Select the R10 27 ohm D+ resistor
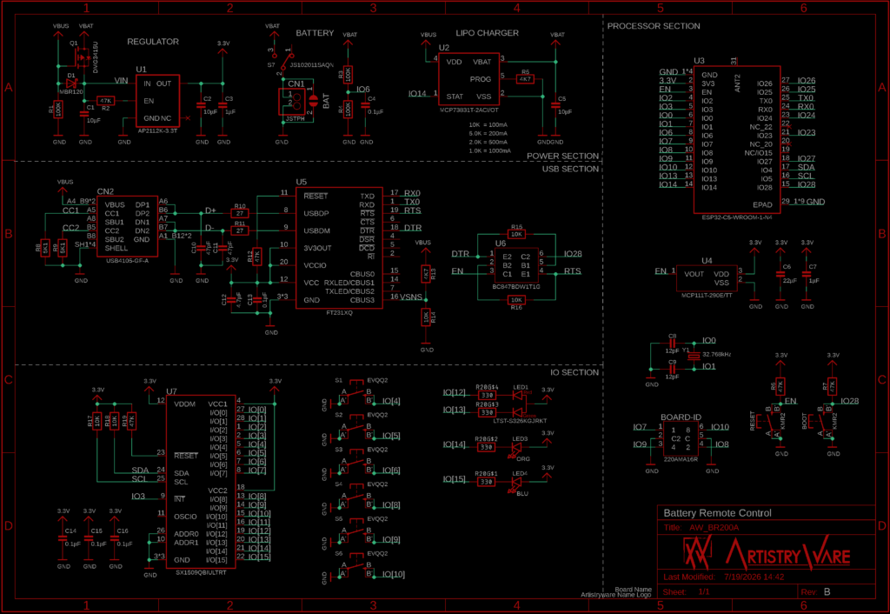Image resolution: width=890 pixels, height=614 pixels. [x=240, y=213]
